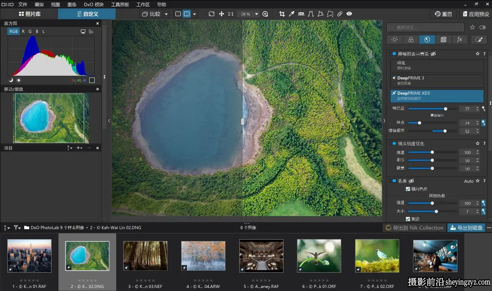This screenshot has width=492, height=291.
Task: Open the 图像 menu
Action: [72, 5]
